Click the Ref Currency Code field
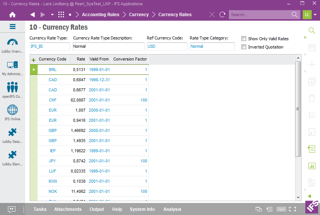This screenshot has height=215, width=320. (x=167, y=46)
